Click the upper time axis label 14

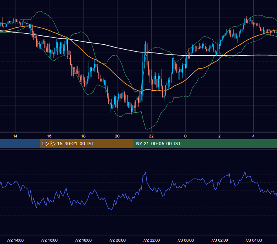coord(15,136)
